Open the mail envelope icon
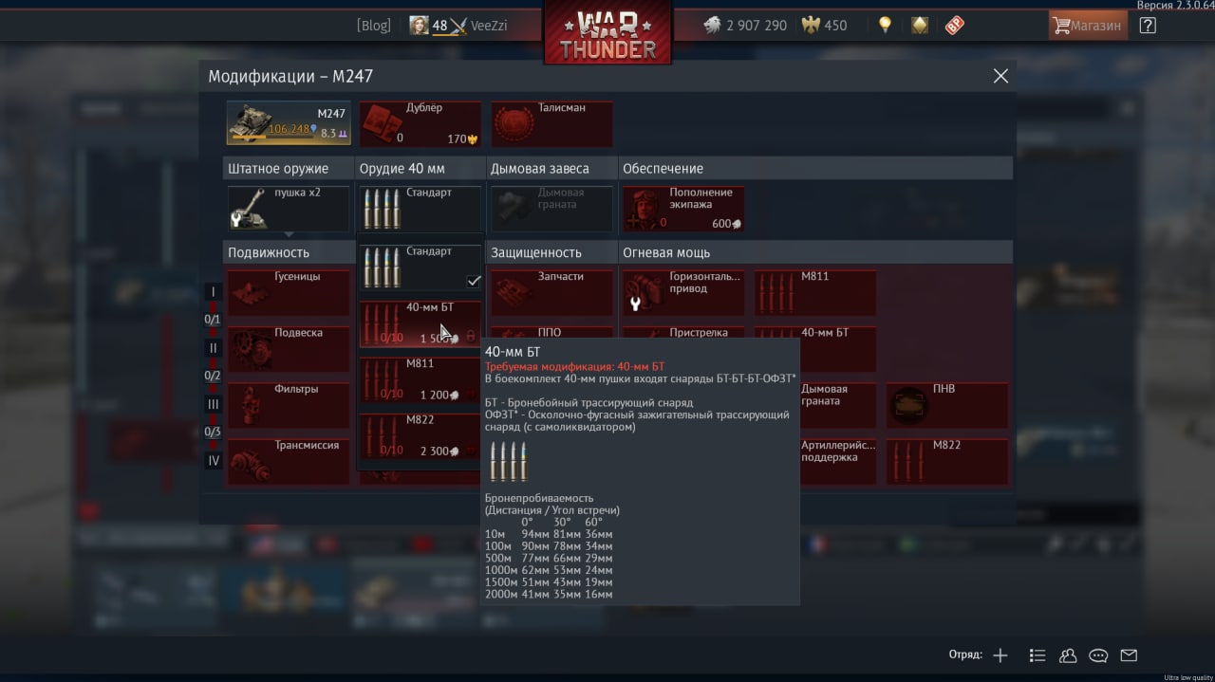 [1129, 655]
